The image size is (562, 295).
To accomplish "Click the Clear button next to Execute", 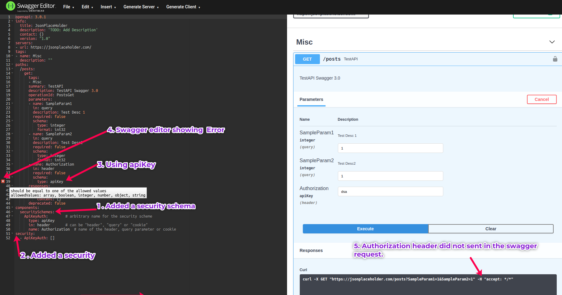I will [x=491, y=229].
